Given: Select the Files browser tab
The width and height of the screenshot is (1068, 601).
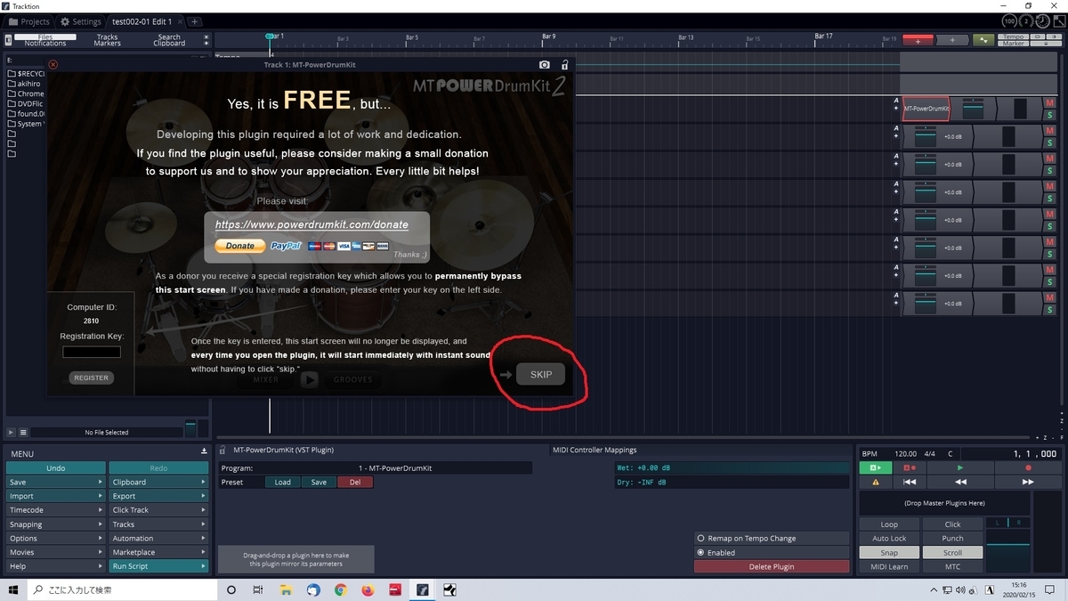Looking at the screenshot, I should [x=45, y=37].
